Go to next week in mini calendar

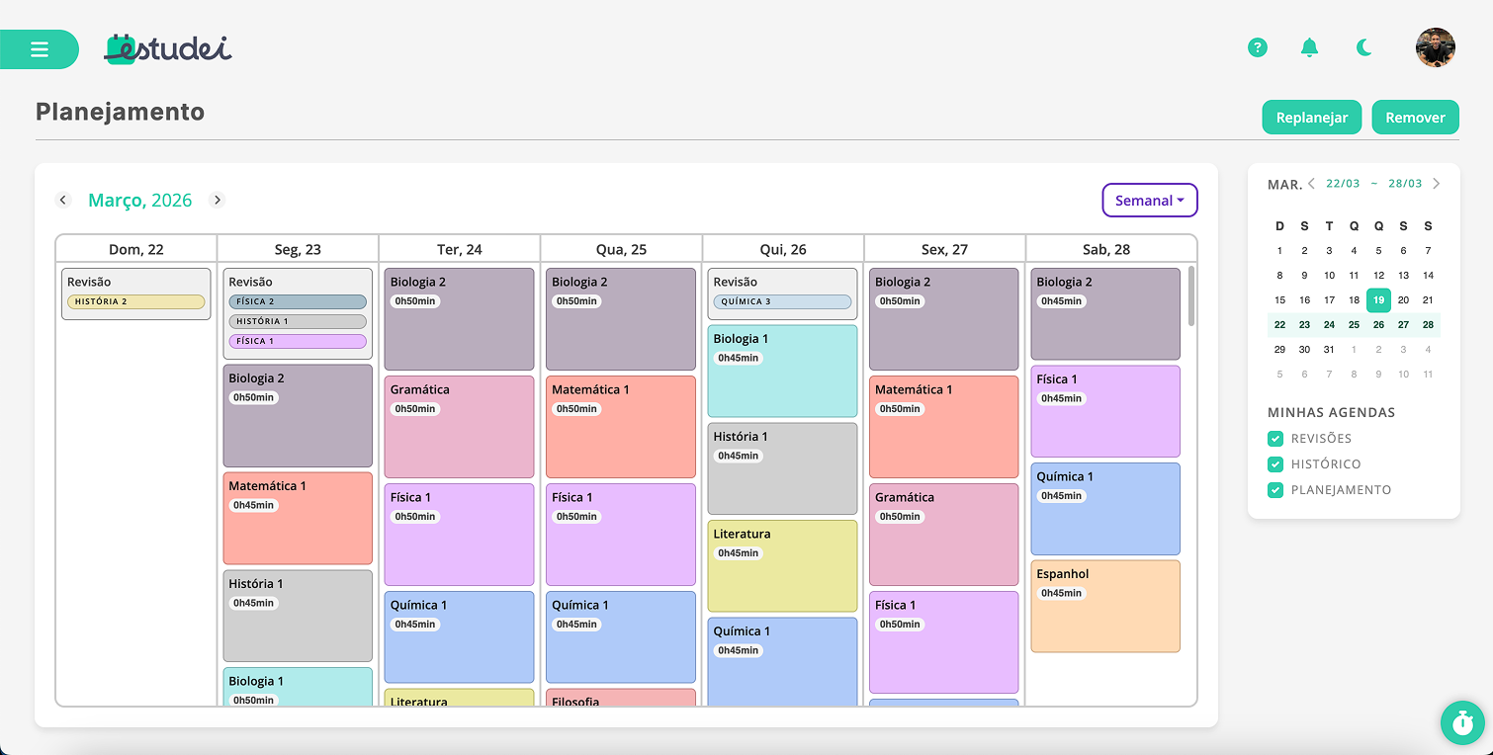point(1437,184)
